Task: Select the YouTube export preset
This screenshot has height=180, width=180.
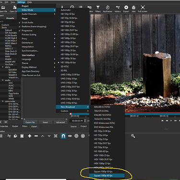Action: click(9, 64)
